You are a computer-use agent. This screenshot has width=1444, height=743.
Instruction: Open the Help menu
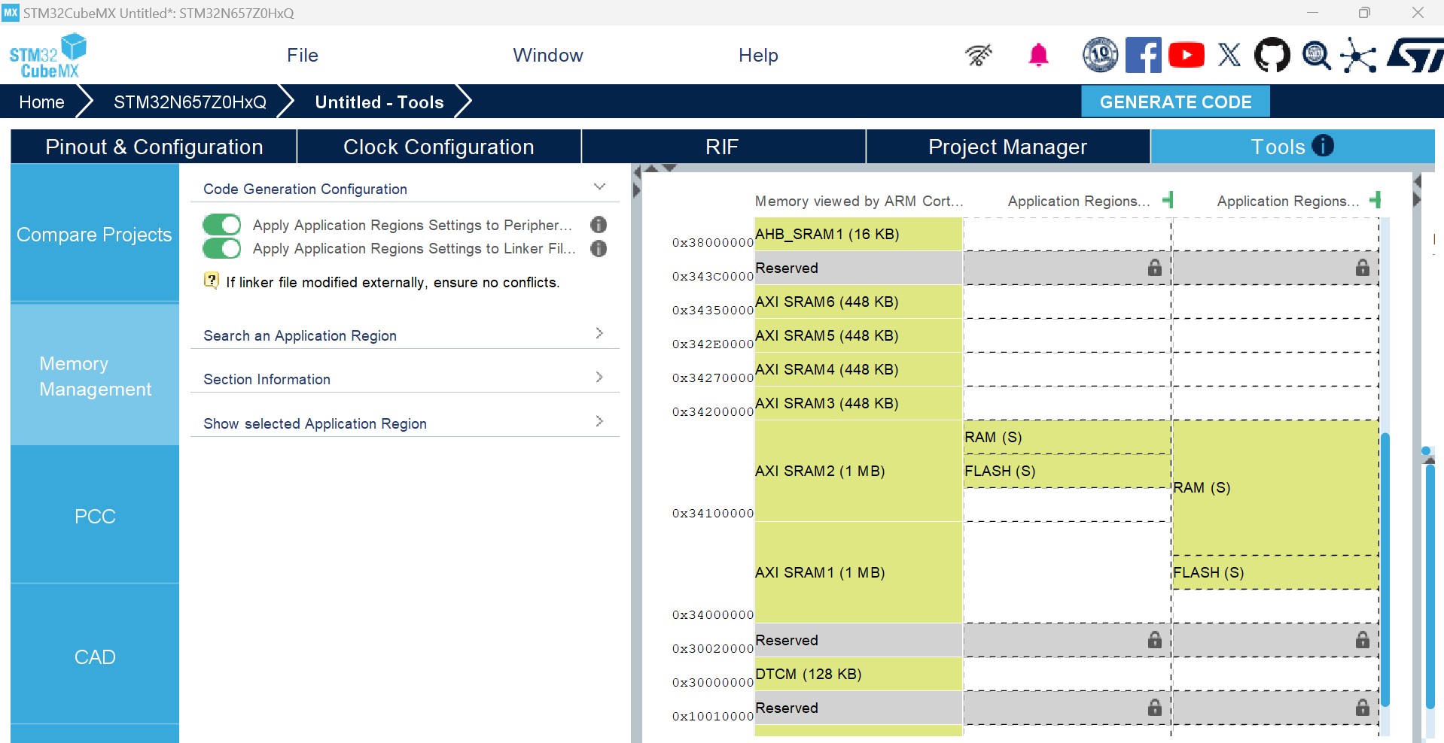coord(758,55)
